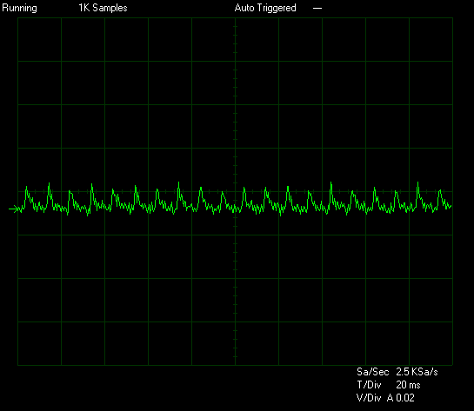Click the channel A 0.02 volts value
474x411 pixels.
point(405,398)
